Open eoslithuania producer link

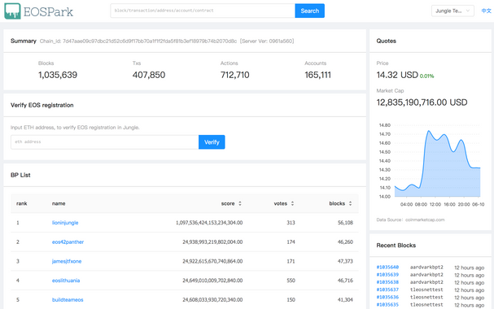coord(66,281)
